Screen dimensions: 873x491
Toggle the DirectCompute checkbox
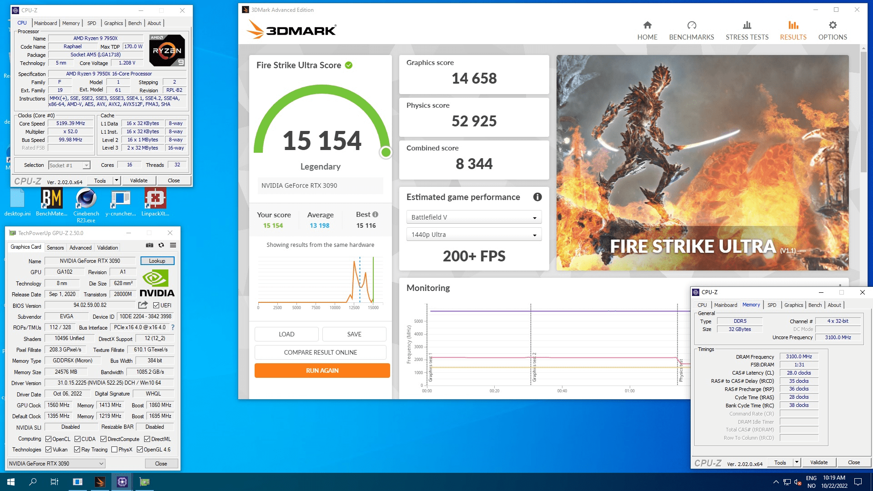pos(103,439)
